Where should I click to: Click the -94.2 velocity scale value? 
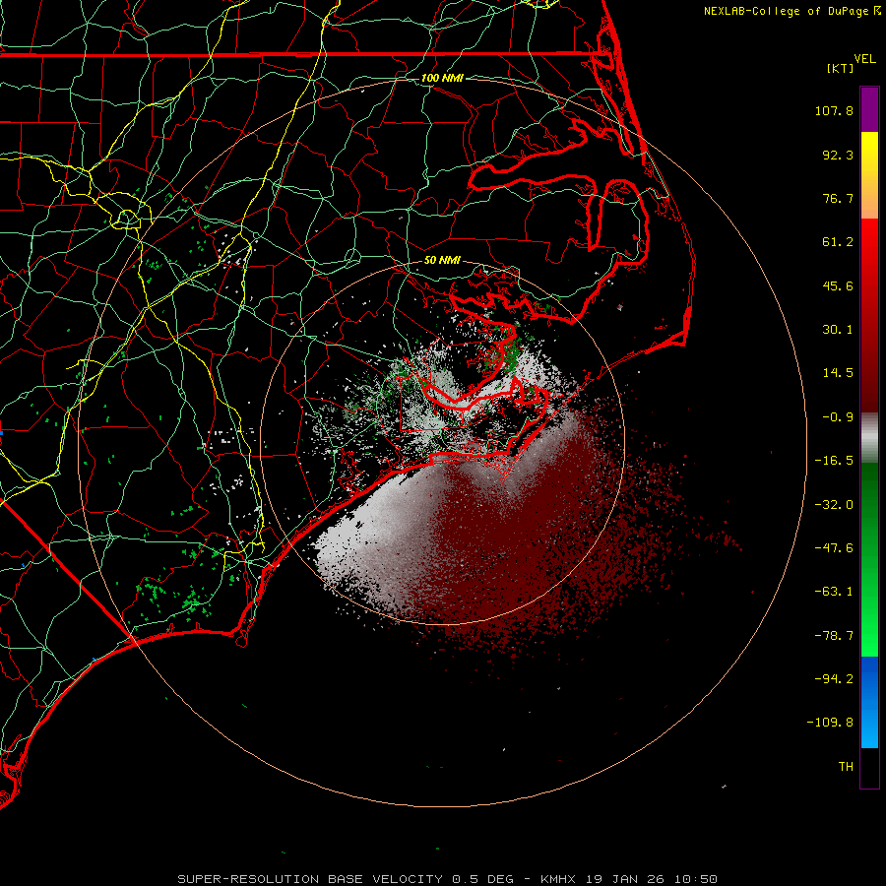tap(834, 679)
